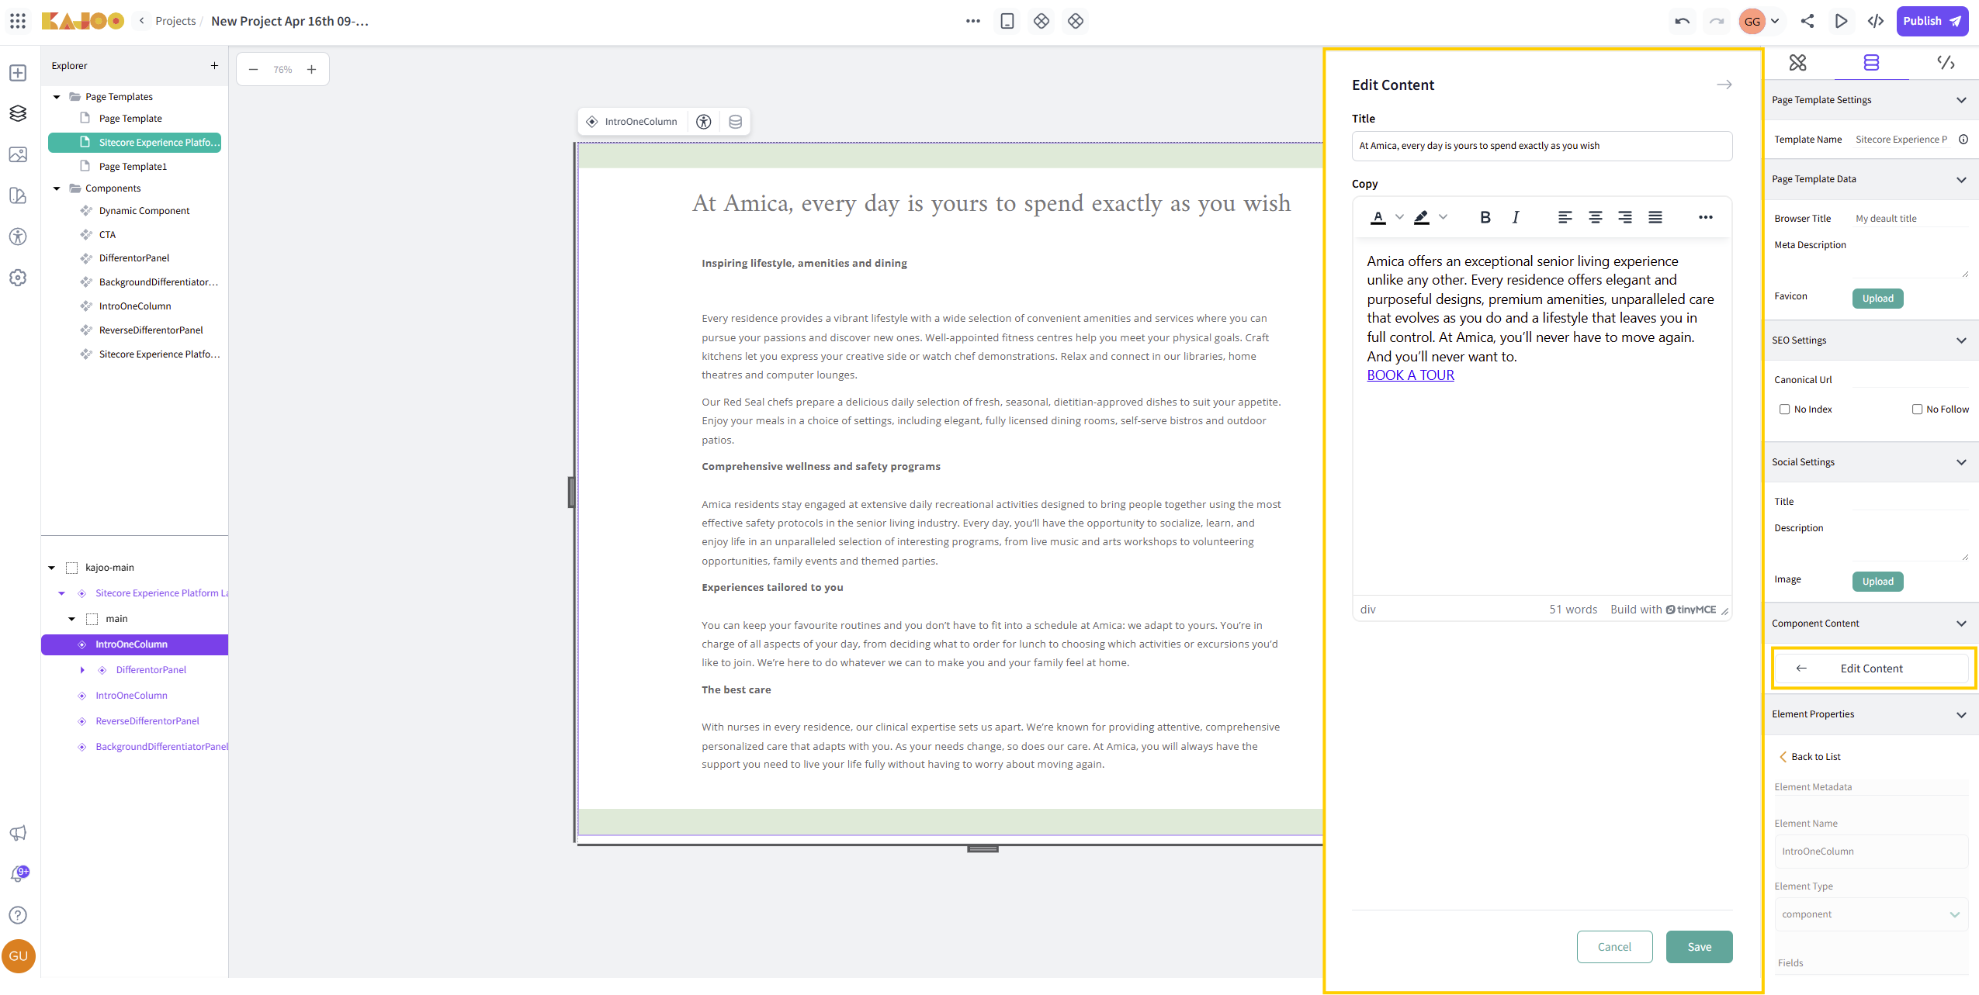Switch to the code tab in right panel
Screen dimensions: 1979x995
[1945, 63]
